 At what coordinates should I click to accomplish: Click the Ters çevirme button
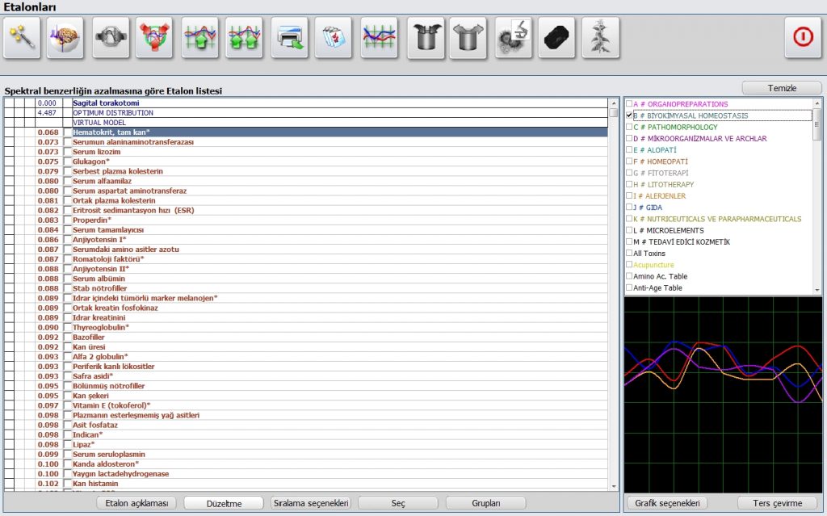click(777, 503)
